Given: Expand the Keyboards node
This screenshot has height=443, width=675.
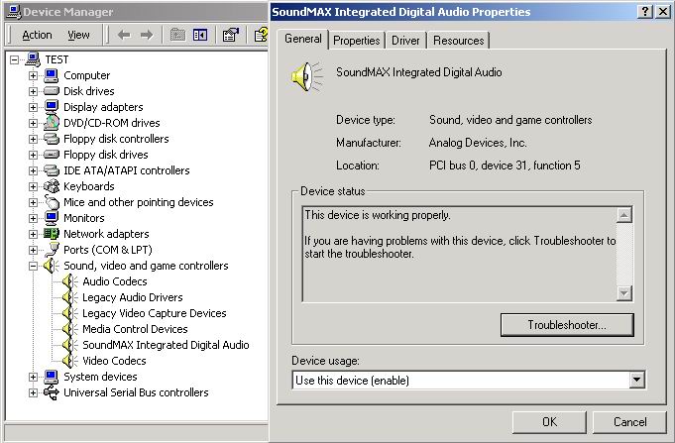Looking at the screenshot, I should (33, 186).
